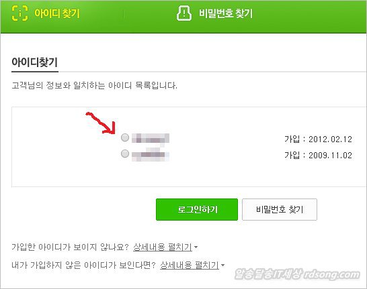Click the 가입 : 2009.11.02 date text
The height and width of the screenshot is (289, 367).
(x=318, y=156)
